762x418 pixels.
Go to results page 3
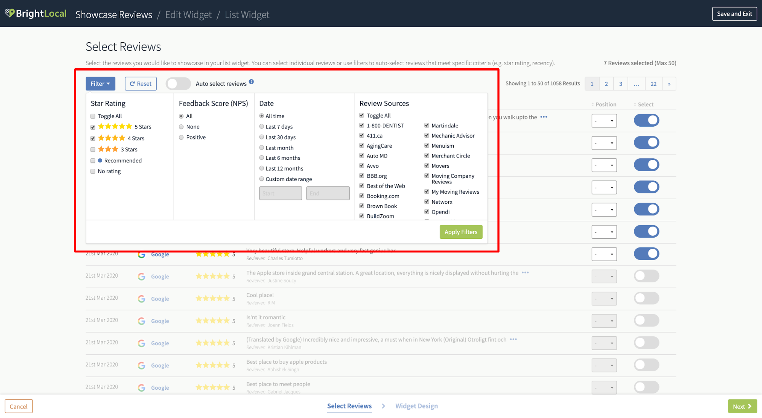621,84
